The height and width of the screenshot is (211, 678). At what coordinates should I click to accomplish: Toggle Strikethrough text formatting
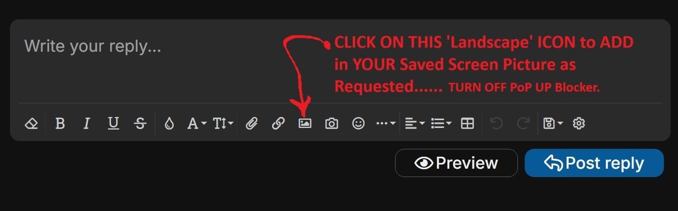point(140,124)
